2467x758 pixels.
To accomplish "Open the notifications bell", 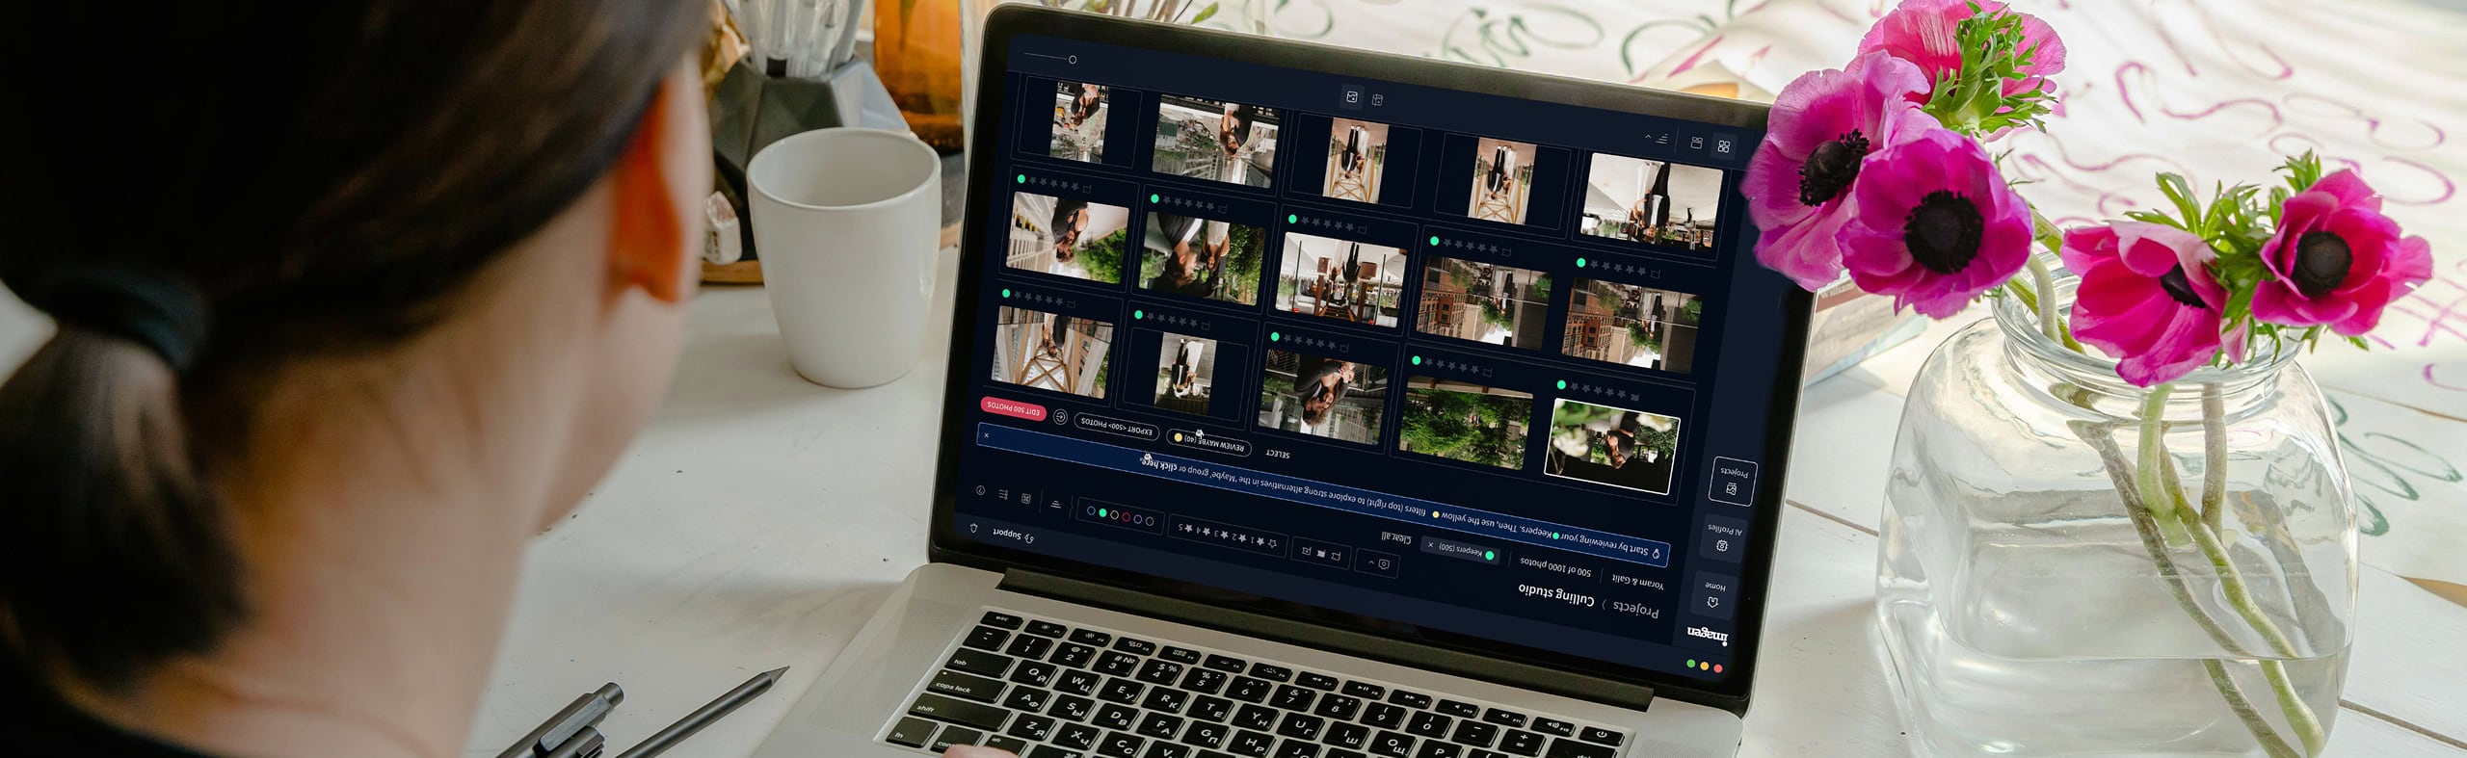I will tap(973, 528).
